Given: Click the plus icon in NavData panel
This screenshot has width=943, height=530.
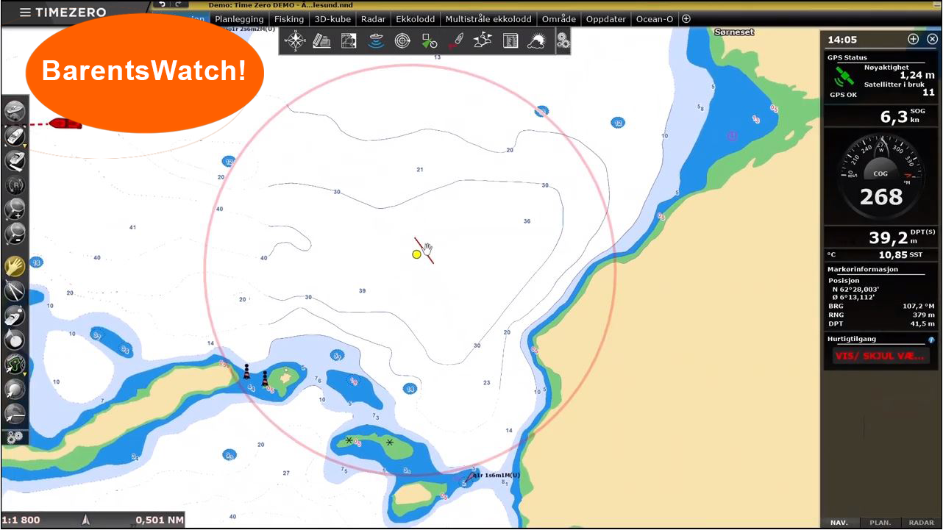Looking at the screenshot, I should tap(914, 39).
